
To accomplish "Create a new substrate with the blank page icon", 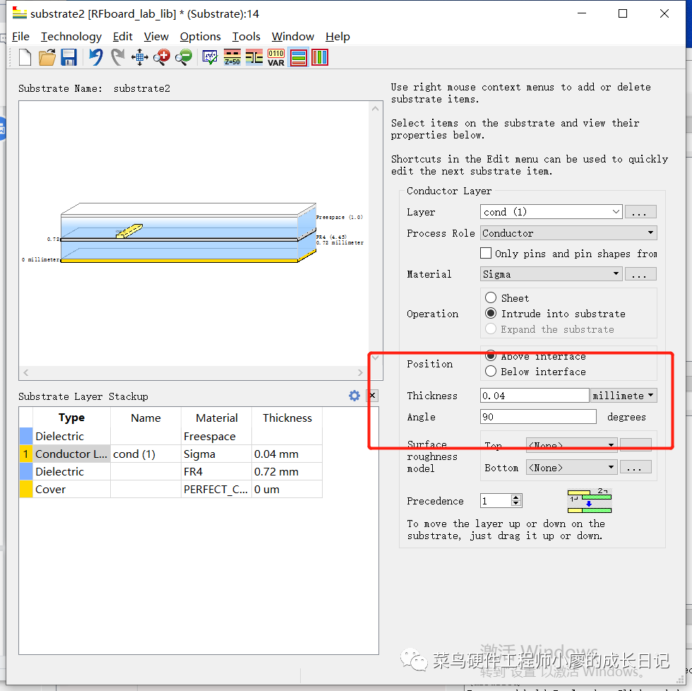I will [25, 57].
